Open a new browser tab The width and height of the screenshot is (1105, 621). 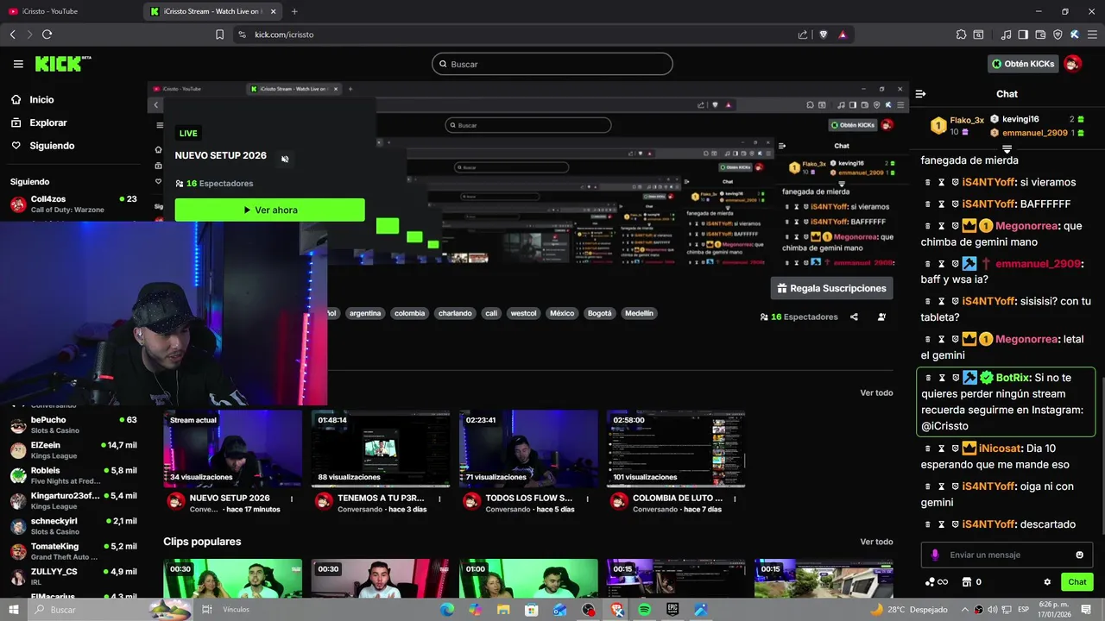pos(294,11)
